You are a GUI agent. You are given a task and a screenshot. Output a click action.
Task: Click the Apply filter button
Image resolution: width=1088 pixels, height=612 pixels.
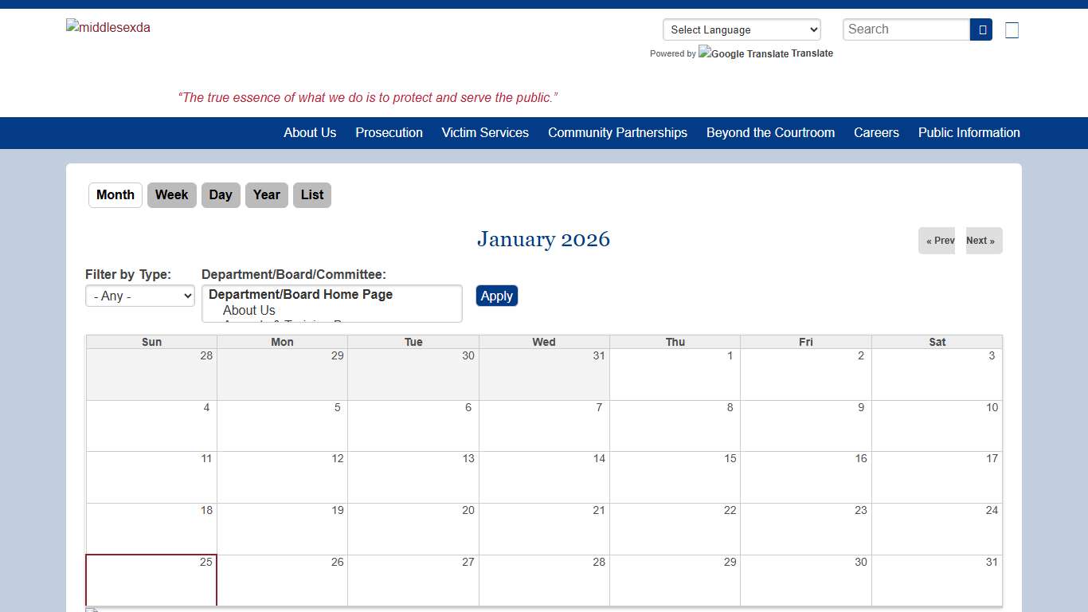click(x=497, y=296)
